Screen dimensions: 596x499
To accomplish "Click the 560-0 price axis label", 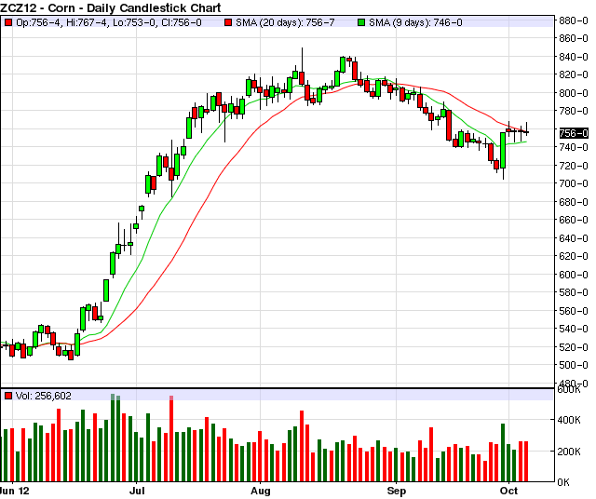I will (x=574, y=311).
